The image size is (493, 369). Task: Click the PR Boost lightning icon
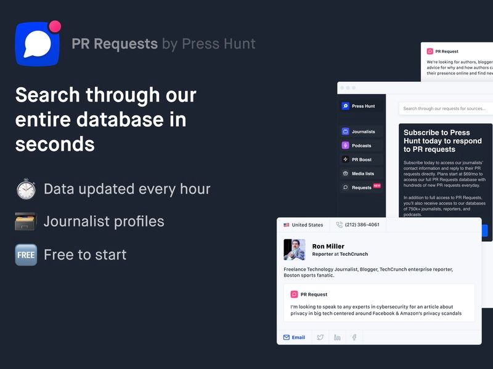pyautogui.click(x=345, y=160)
